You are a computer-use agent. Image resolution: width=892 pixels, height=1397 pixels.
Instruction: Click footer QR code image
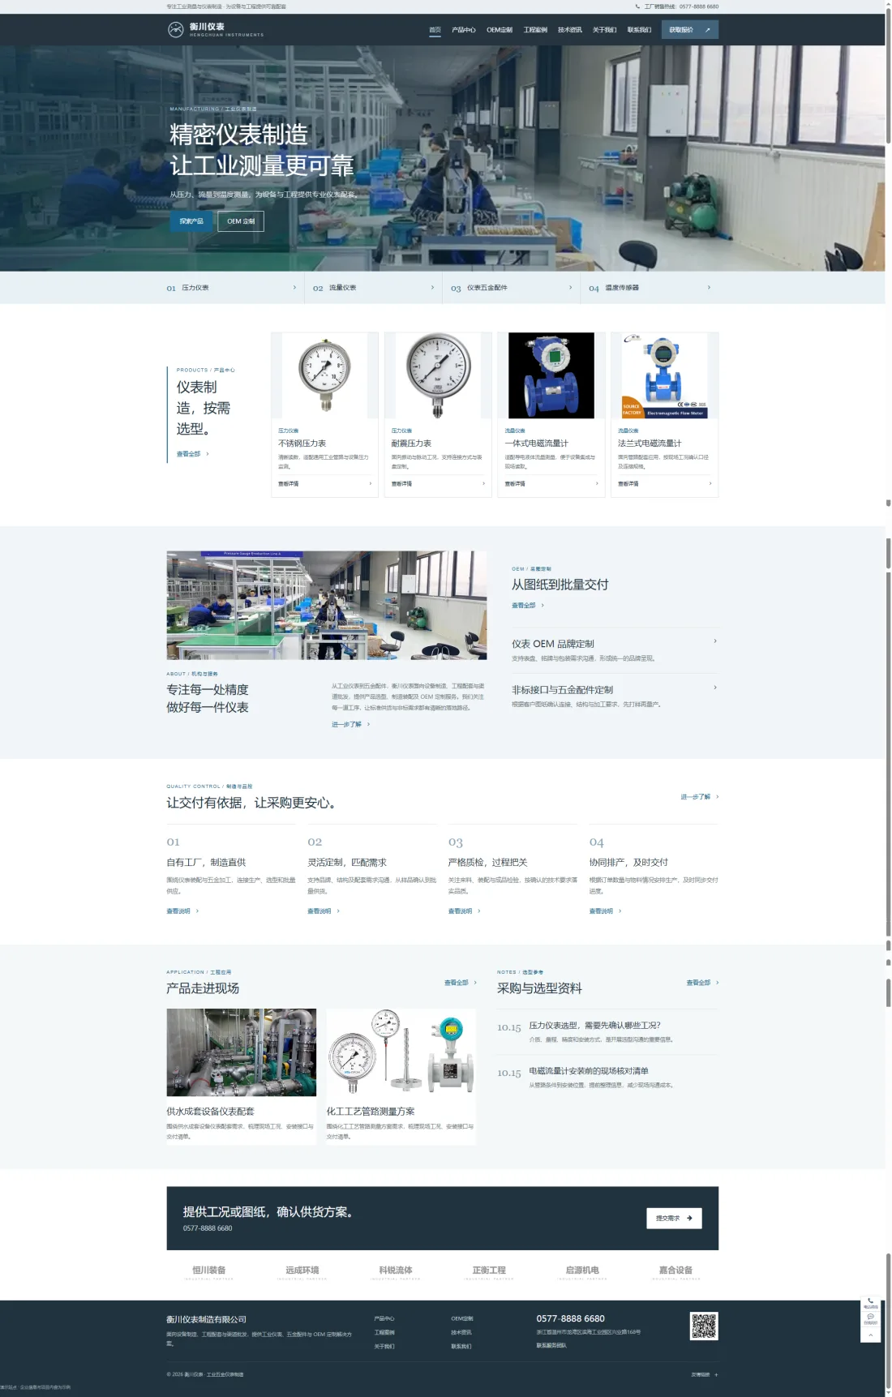tap(704, 1326)
